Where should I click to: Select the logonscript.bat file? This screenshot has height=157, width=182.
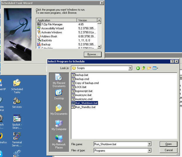pyautogui.click(x=82, y=91)
